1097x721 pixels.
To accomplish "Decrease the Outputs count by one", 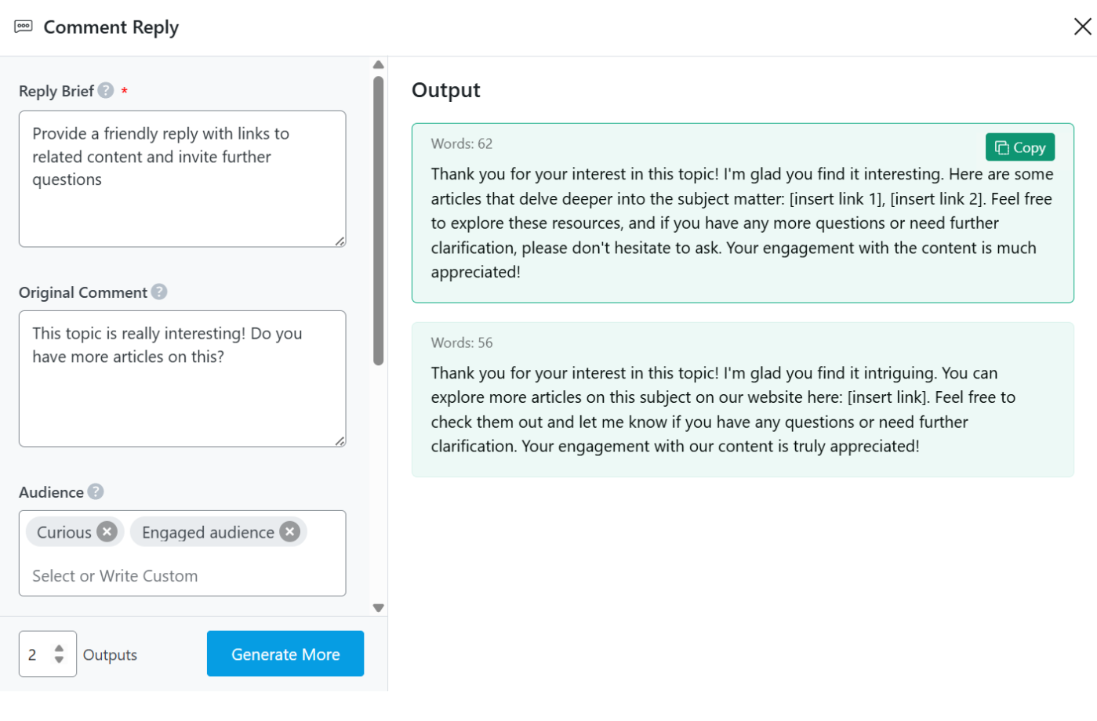I will [59, 660].
